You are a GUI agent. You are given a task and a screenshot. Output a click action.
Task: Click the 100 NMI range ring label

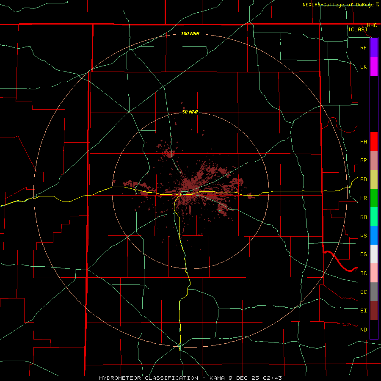(190, 33)
